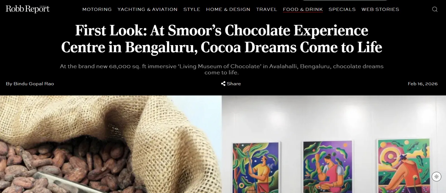Open Home & Design section
The width and height of the screenshot is (446, 193).
pos(228,9)
